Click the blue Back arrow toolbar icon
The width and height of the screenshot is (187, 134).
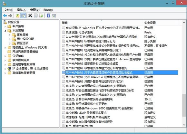click(5, 15)
